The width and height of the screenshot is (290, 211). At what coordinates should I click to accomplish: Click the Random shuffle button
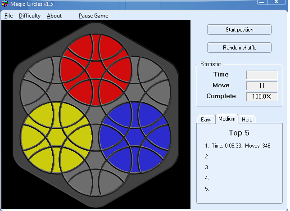pyautogui.click(x=239, y=48)
